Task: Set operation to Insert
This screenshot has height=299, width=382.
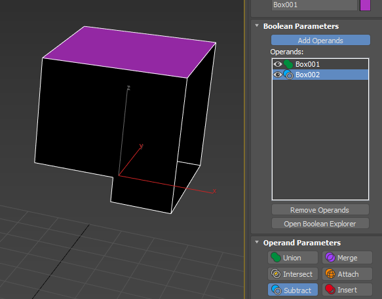Action: (x=347, y=290)
